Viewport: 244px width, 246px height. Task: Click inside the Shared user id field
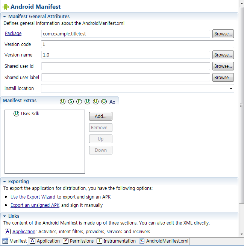(126, 66)
